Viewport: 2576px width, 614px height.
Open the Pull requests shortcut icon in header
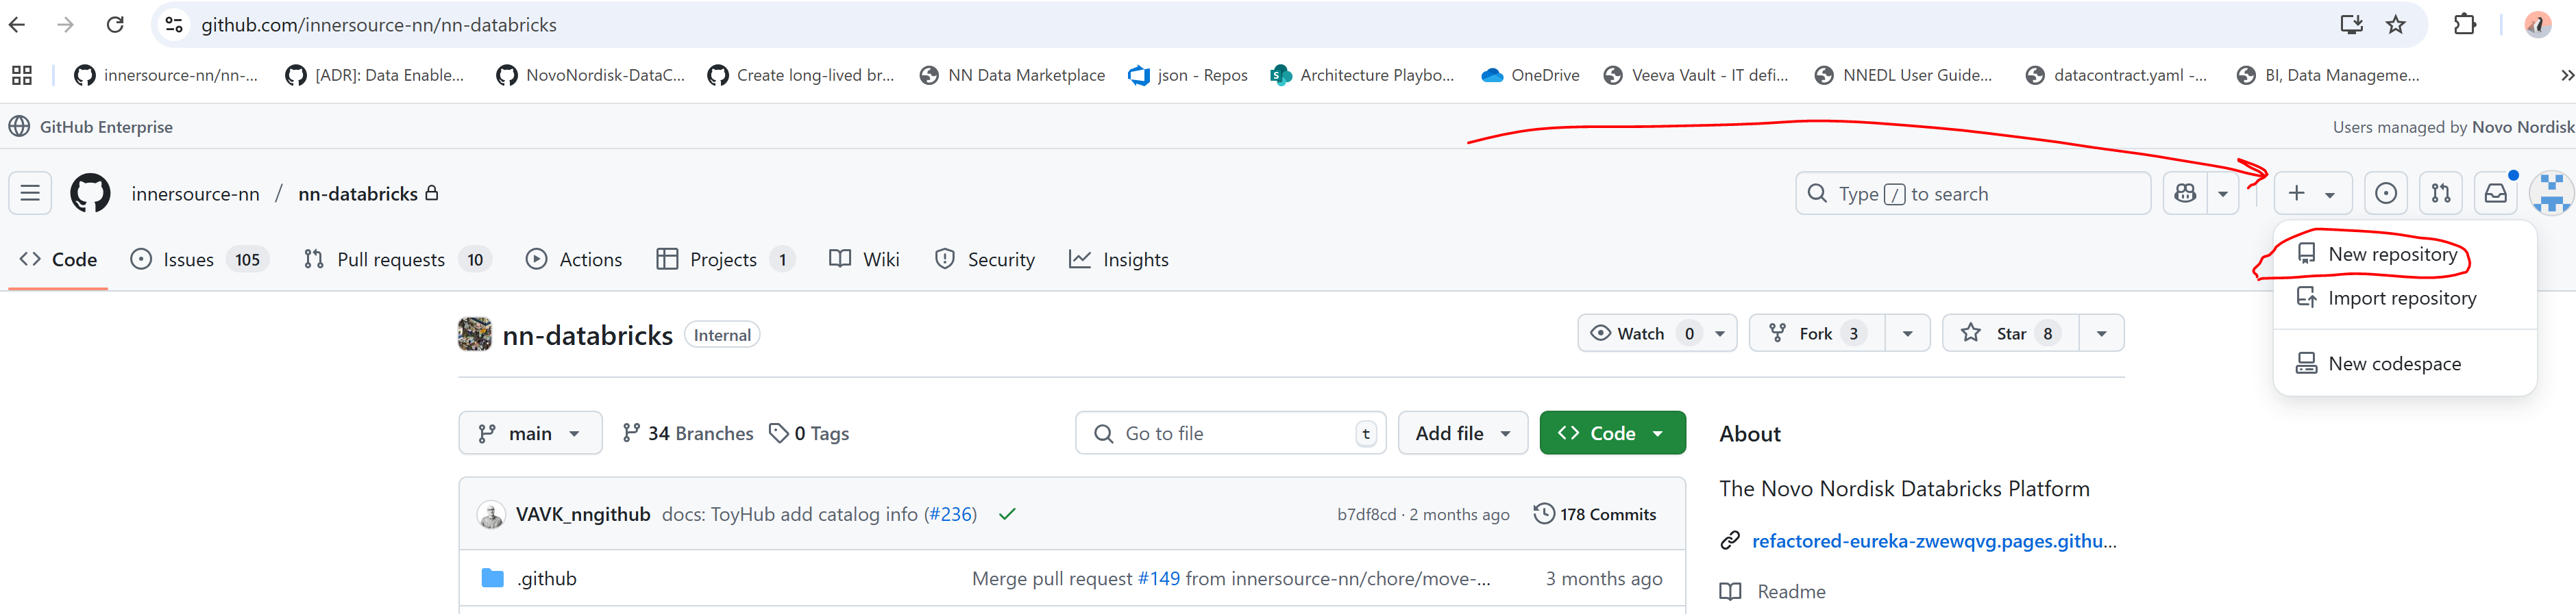click(x=2440, y=192)
